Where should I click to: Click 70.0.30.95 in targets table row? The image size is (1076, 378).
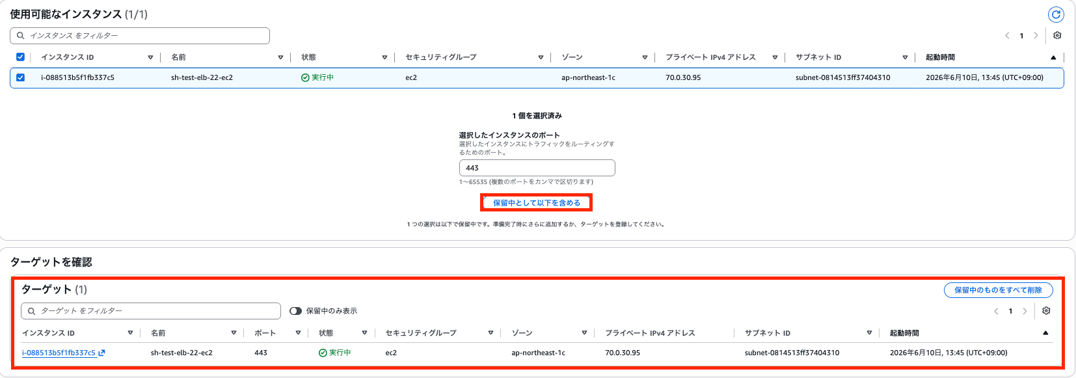point(623,353)
